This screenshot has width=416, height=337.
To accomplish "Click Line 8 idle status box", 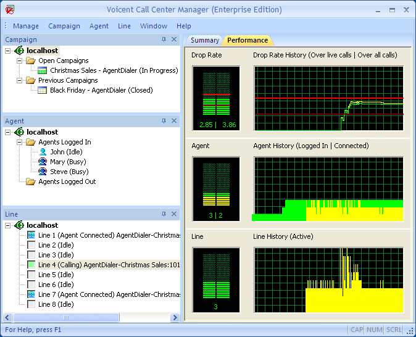I will tap(31, 304).
